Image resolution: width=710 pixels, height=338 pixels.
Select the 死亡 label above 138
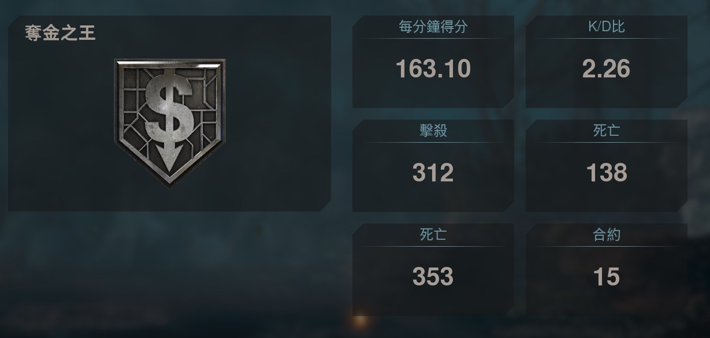(606, 131)
